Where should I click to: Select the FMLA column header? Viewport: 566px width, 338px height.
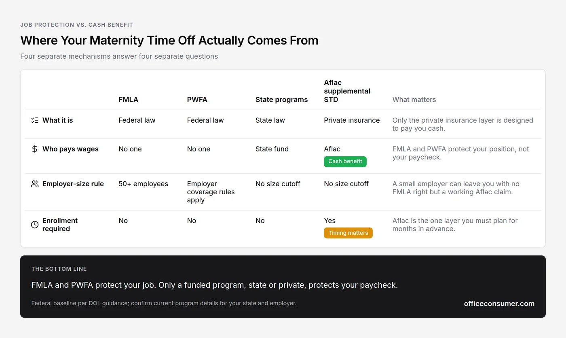pyautogui.click(x=129, y=100)
